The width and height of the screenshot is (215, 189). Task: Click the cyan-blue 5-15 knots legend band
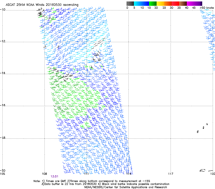(x=141, y=3)
